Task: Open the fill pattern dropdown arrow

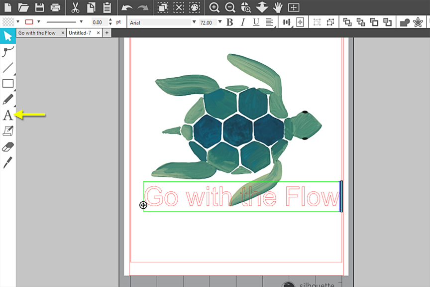Action: click(18, 21)
